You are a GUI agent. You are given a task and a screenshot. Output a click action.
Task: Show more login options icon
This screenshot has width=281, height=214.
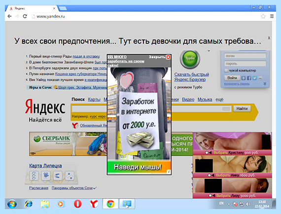click(260, 78)
